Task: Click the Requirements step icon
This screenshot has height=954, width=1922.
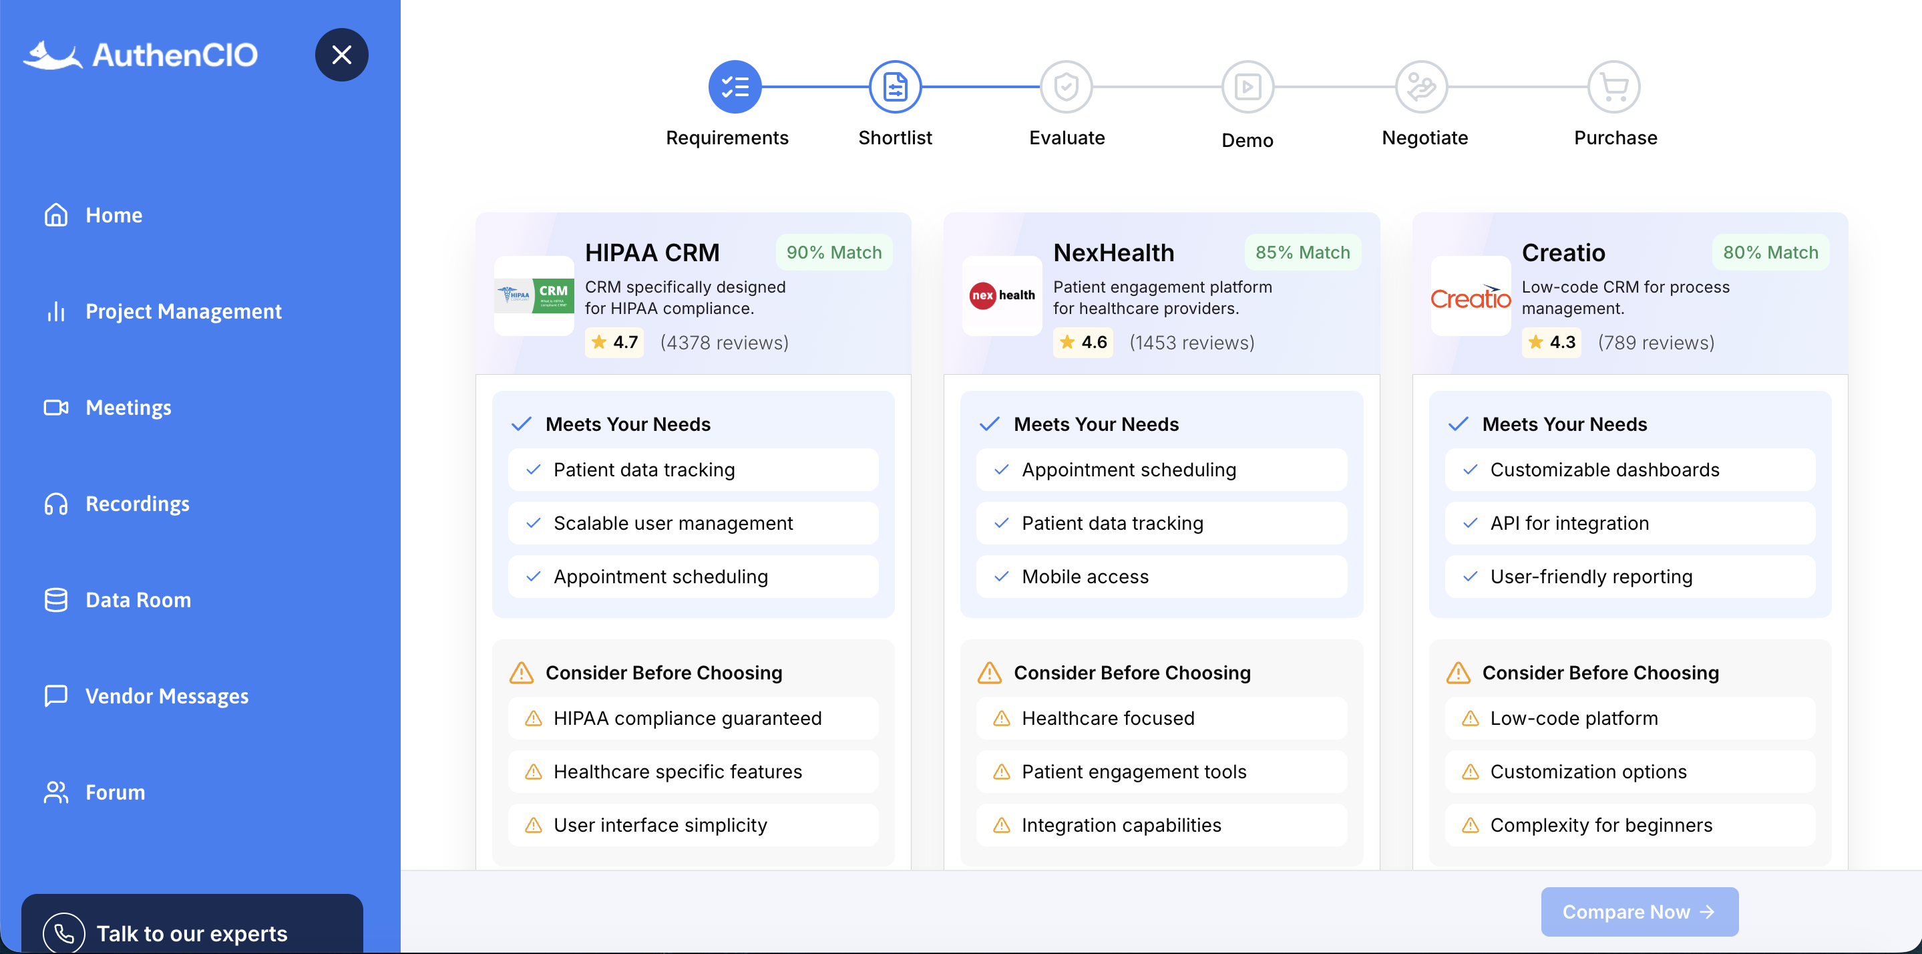Action: [x=734, y=87]
